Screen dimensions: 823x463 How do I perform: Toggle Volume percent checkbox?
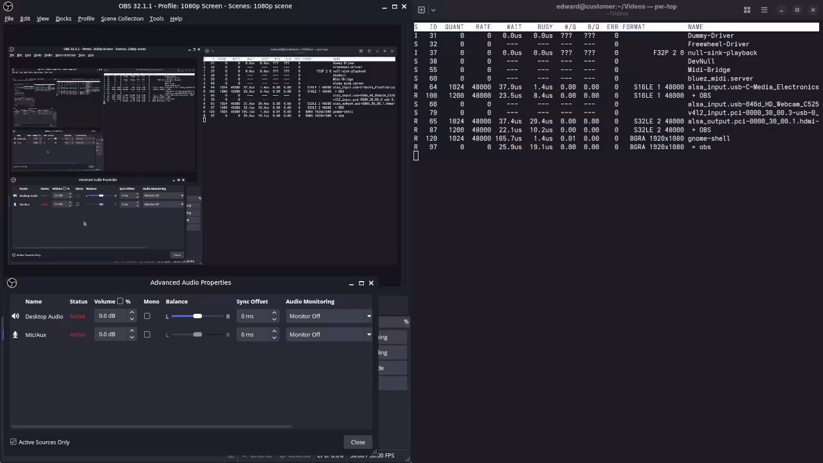120,301
